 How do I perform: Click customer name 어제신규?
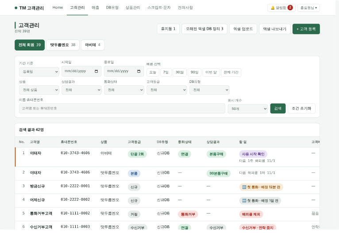38,200
